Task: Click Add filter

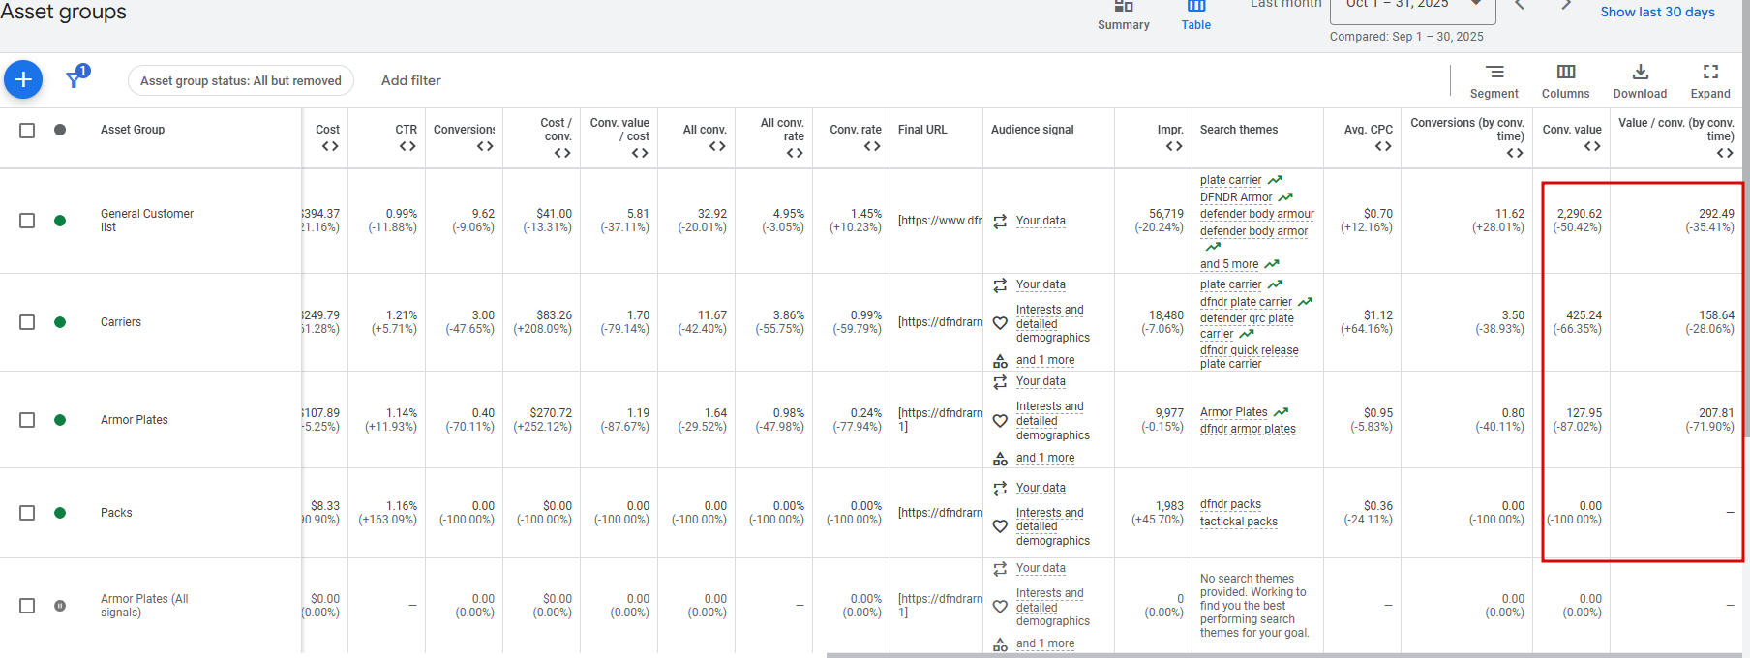Action: tap(410, 80)
